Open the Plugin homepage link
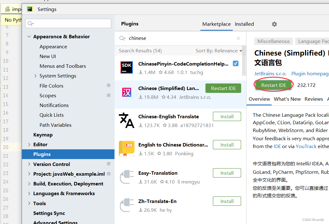 (310, 74)
